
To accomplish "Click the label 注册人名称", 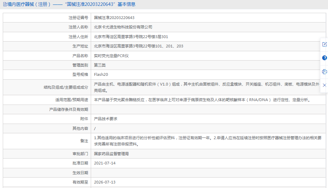I will pyautogui.click(x=78, y=27).
